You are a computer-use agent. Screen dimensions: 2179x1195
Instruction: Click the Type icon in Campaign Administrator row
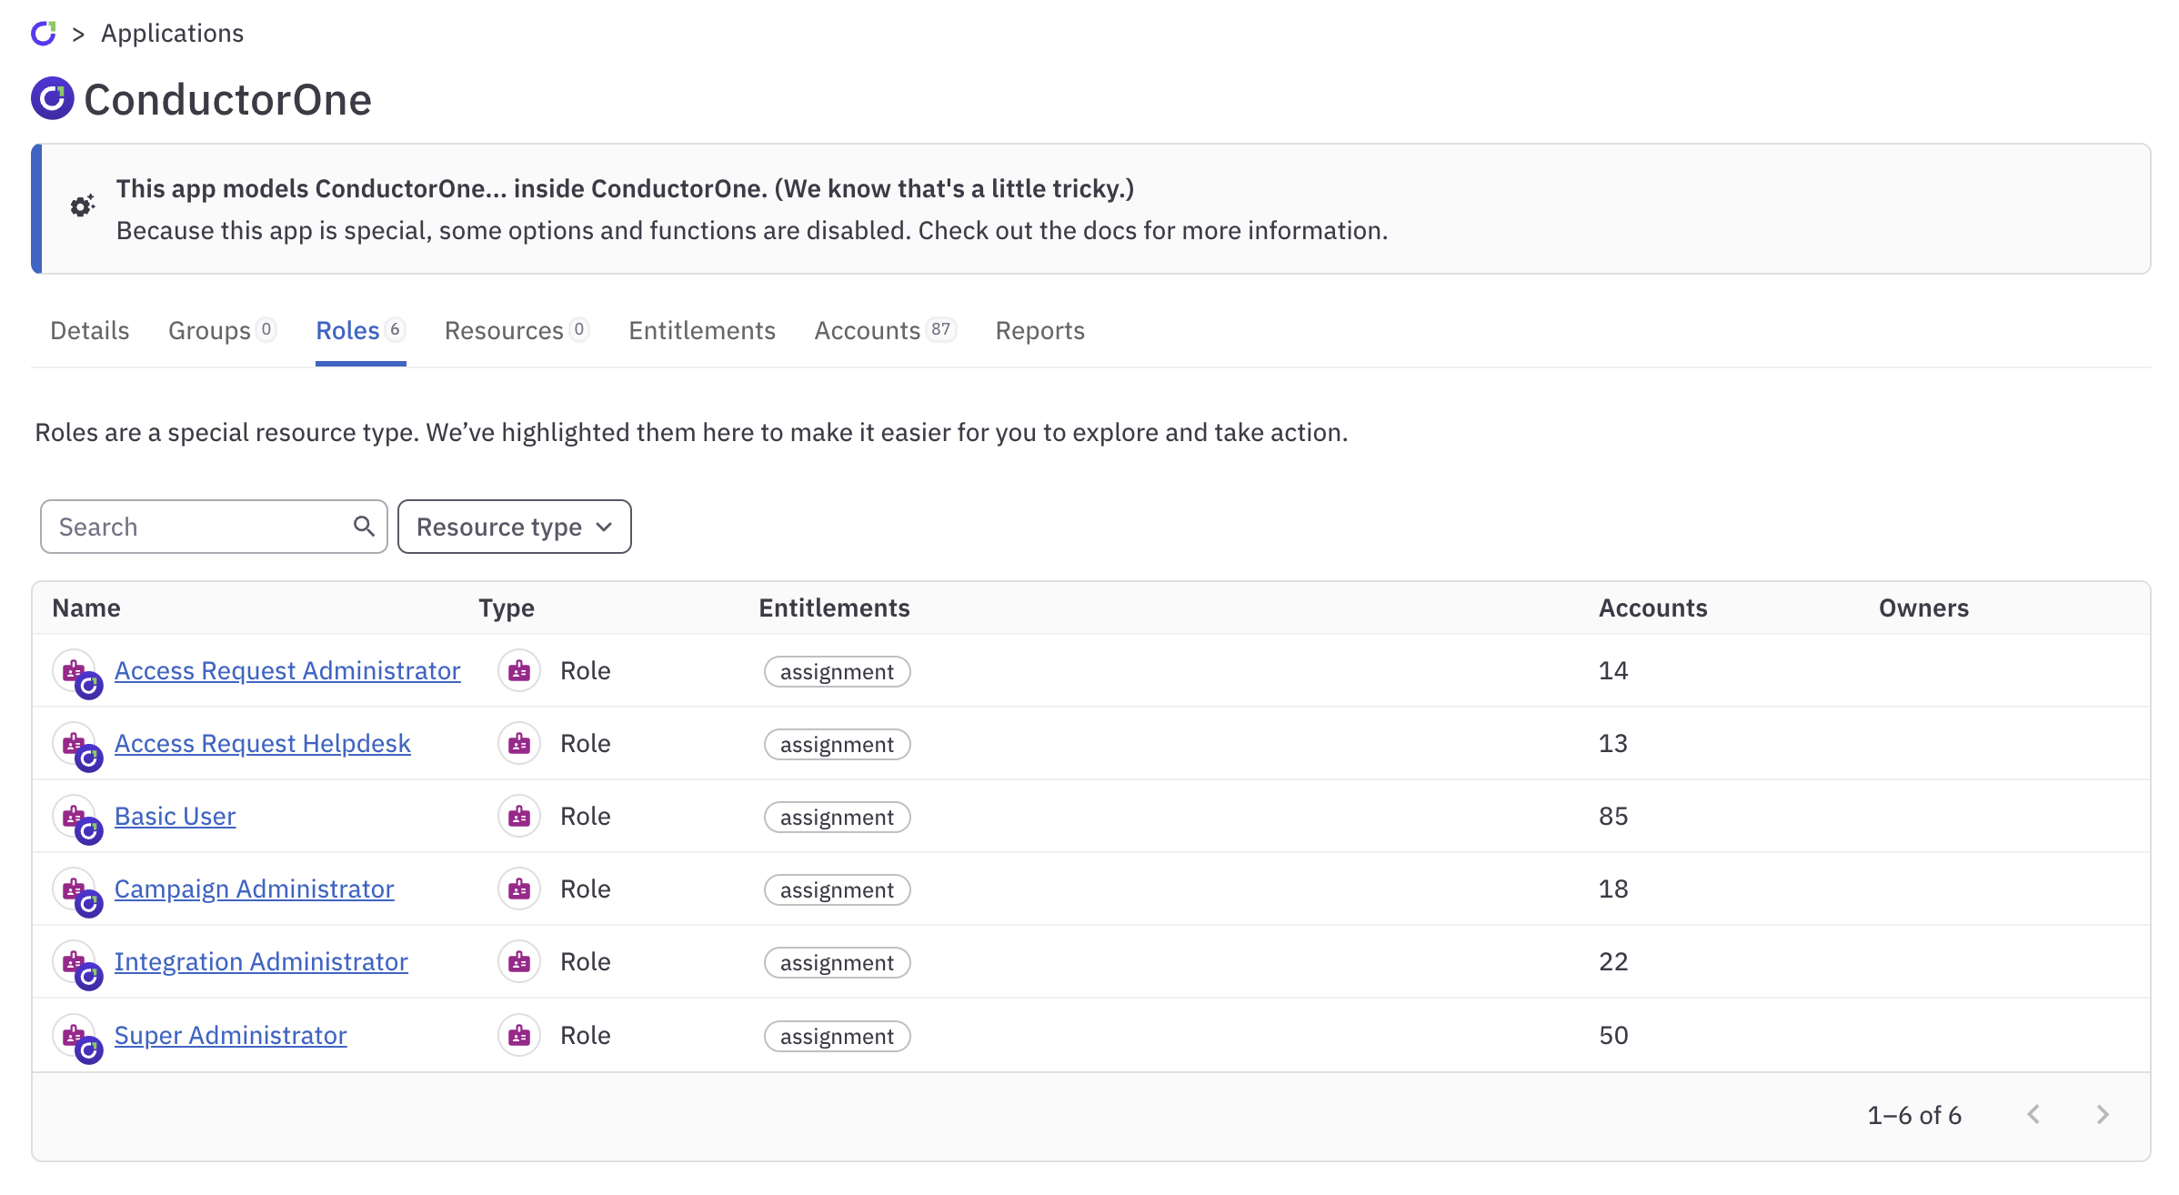(519, 889)
